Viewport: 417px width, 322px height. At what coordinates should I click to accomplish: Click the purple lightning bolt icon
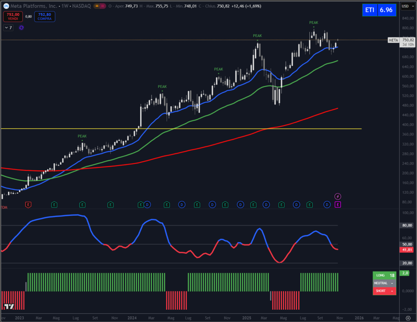coord(338,197)
